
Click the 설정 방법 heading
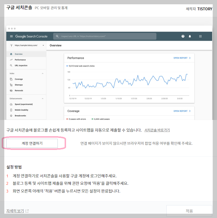tap(14, 167)
